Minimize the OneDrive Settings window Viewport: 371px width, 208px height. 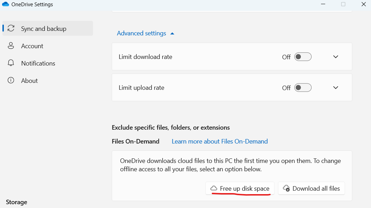point(323,4)
